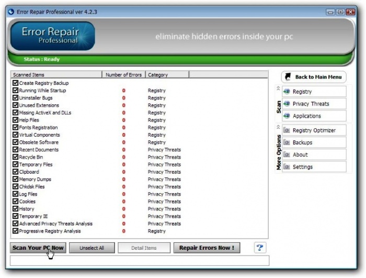The width and height of the screenshot is (366, 278).
Task: Uncheck Virtual Components
Action: click(x=15, y=135)
